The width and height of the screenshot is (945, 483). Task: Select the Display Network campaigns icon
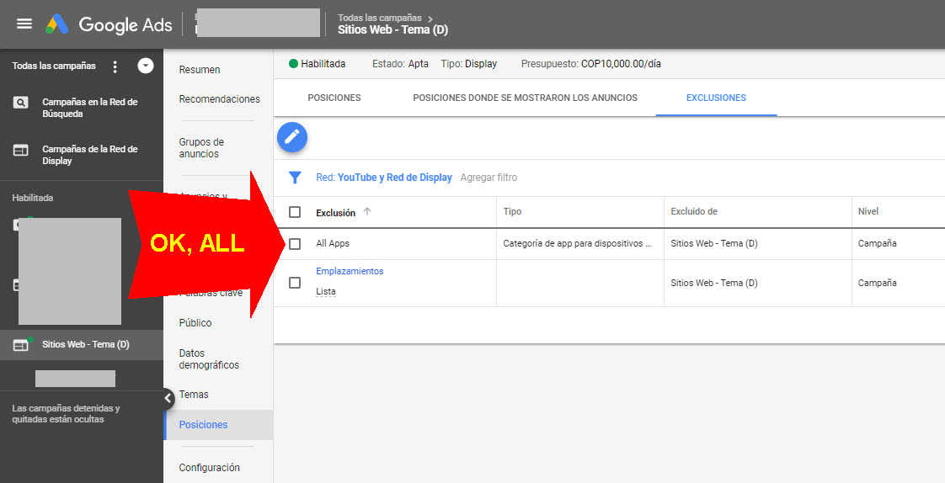point(20,150)
